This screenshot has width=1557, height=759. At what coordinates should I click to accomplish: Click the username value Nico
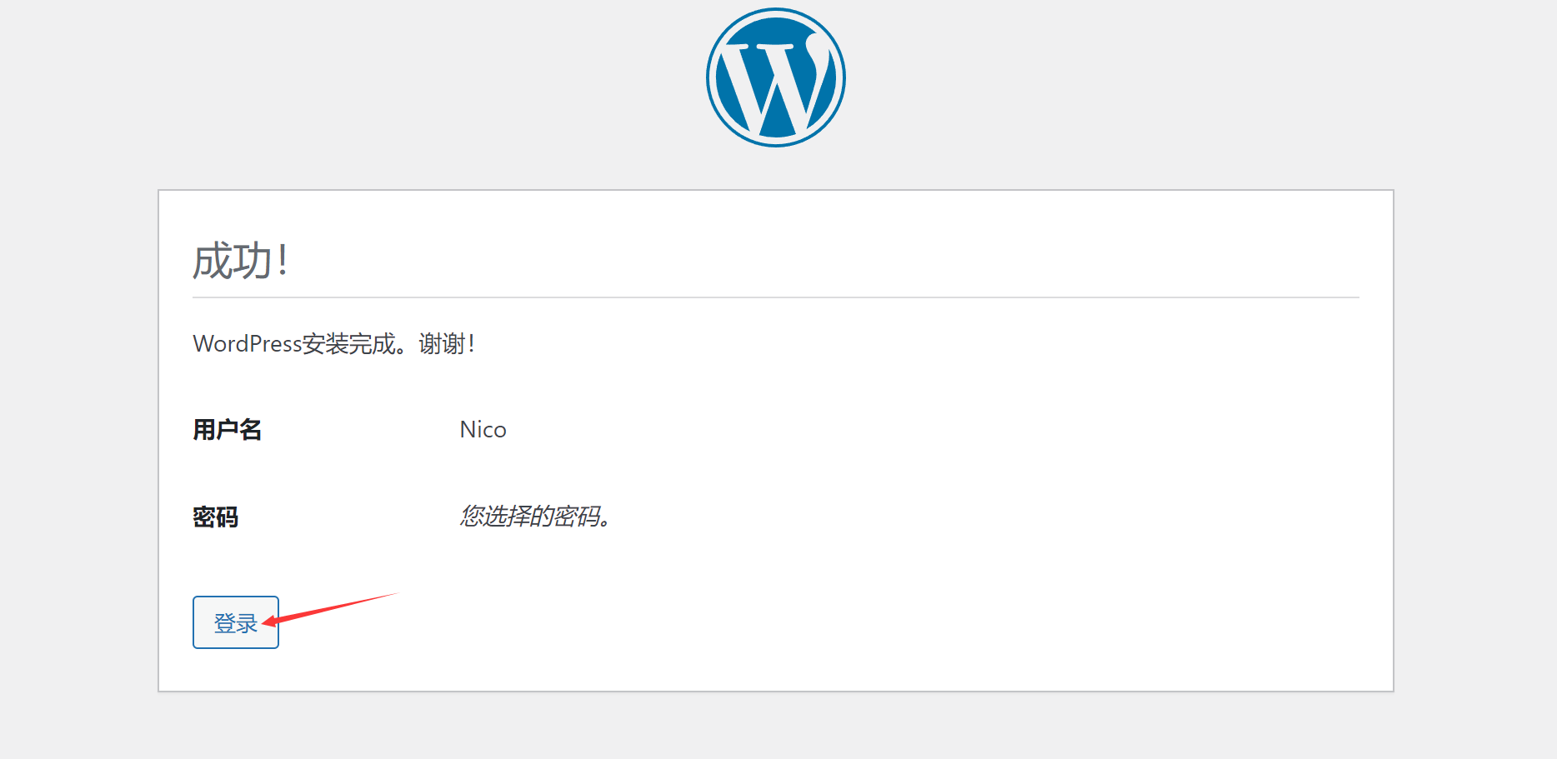pos(483,430)
